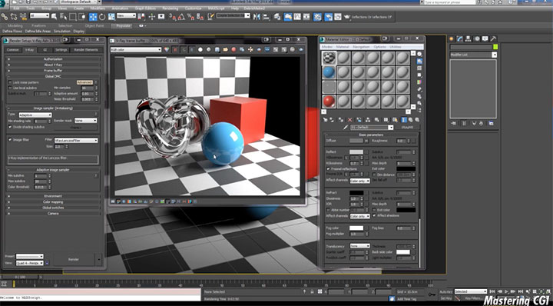This screenshot has height=306, width=553.
Task: Click the Sample Type icon in Material Editor sidebar
Action: [419, 54]
